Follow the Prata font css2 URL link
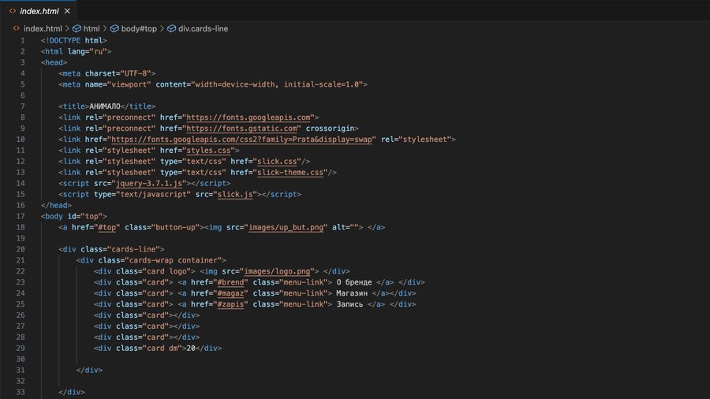The image size is (710, 399). point(242,140)
